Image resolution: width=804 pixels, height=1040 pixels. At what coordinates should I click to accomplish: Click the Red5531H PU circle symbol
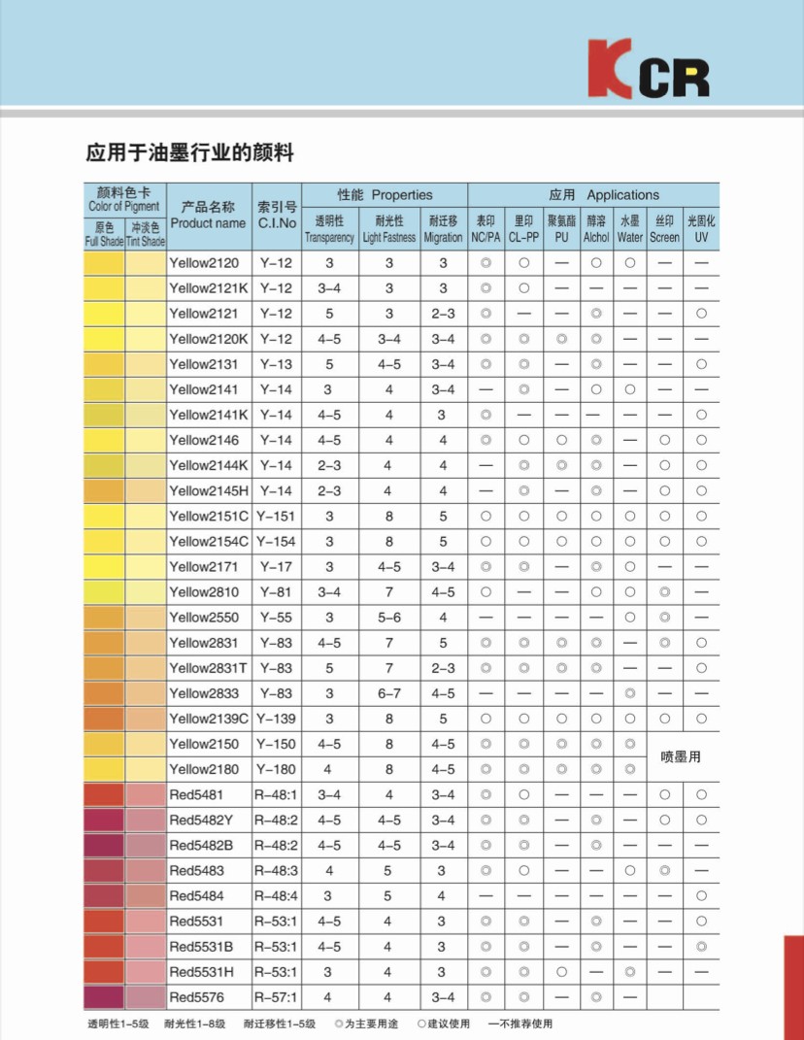click(561, 970)
